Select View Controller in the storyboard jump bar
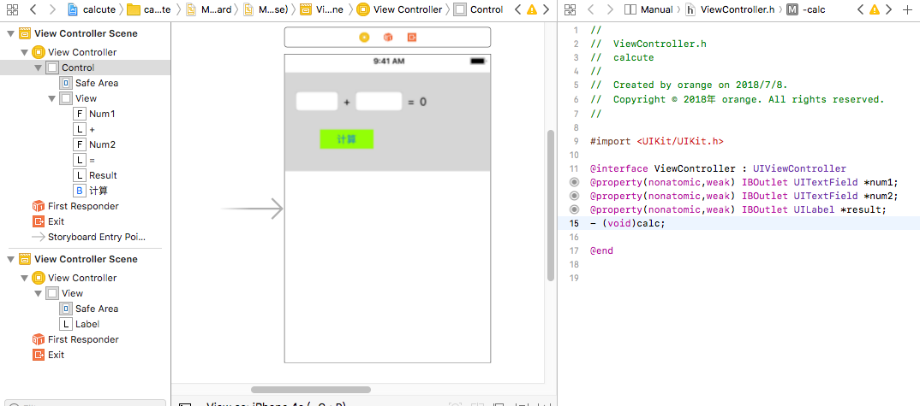The height and width of the screenshot is (406, 920). coord(399,9)
